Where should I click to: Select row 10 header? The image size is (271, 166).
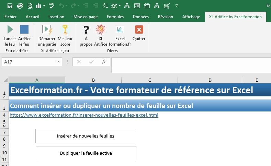(x=4, y=153)
